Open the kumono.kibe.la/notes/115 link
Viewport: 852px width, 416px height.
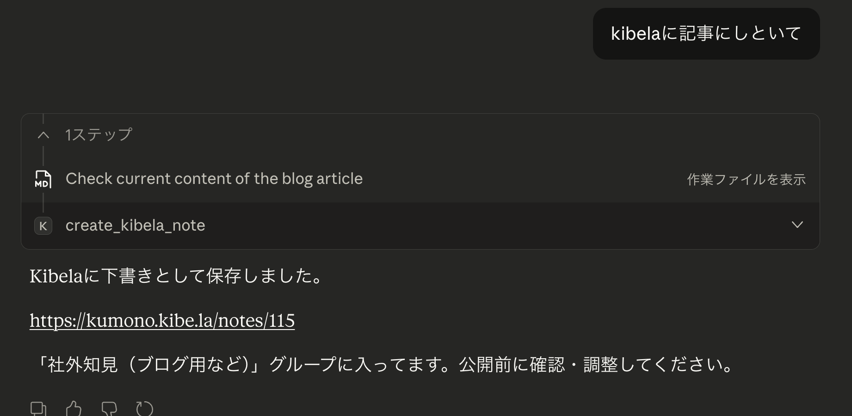point(162,320)
